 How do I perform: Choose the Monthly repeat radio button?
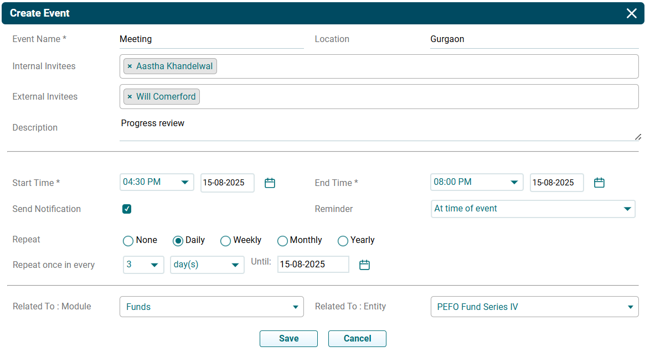[x=282, y=241]
